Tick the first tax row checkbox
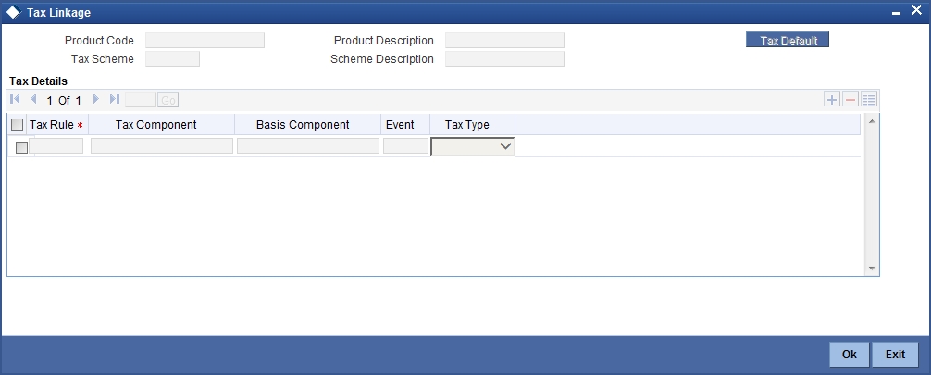The image size is (931, 375). 21,147
